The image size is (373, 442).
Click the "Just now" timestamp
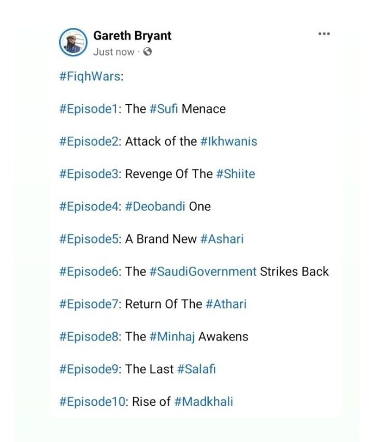click(113, 52)
